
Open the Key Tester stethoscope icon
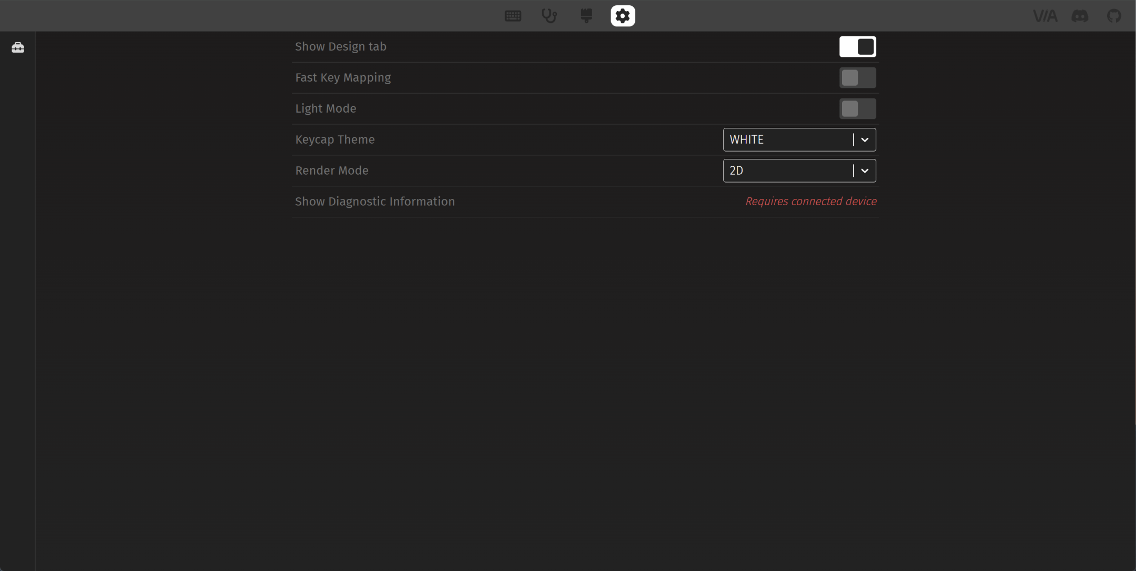pos(549,16)
